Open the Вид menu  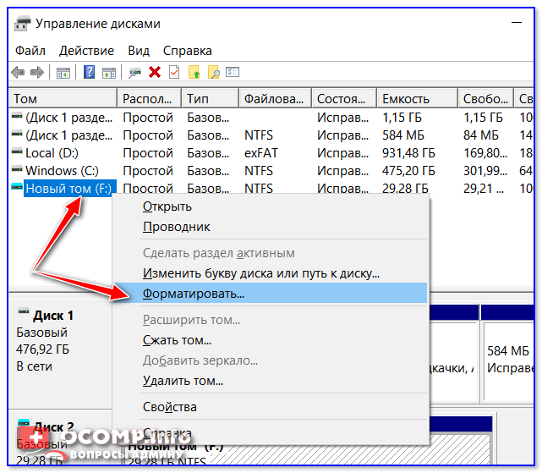coord(139,51)
